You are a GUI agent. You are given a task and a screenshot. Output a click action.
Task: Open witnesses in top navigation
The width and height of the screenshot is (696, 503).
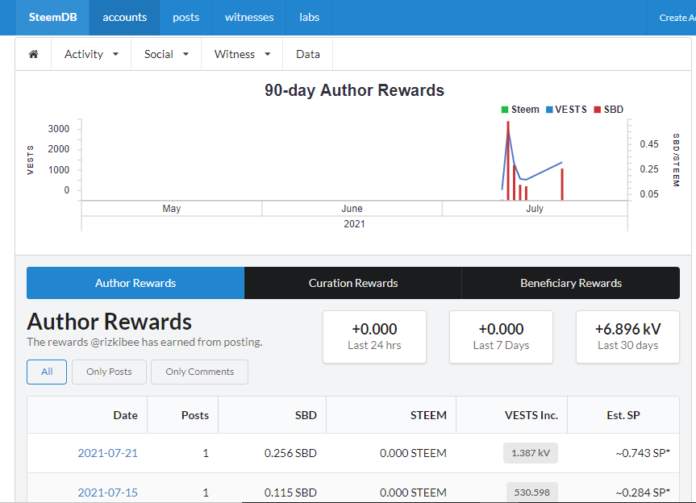pyautogui.click(x=249, y=17)
